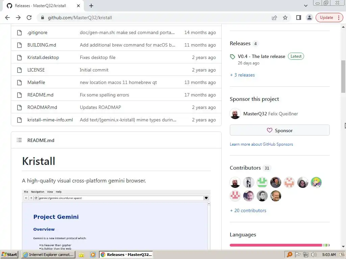The width and height of the screenshot is (346, 259).
Task: Open README outline list icon
Action: click(19, 140)
